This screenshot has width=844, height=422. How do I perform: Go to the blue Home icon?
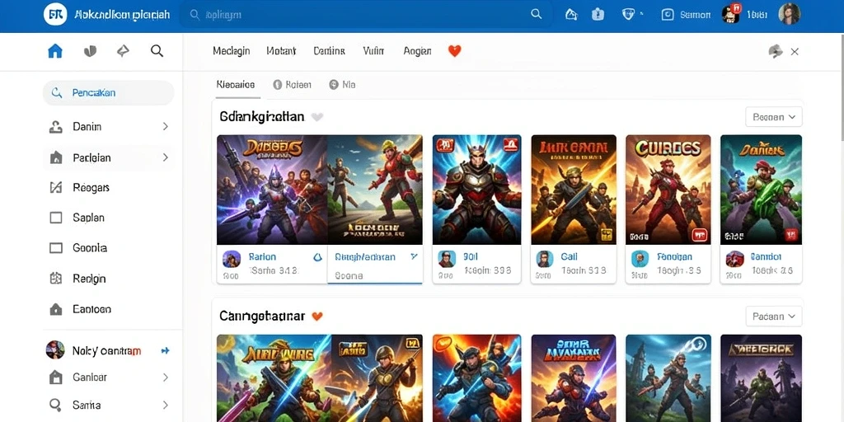[x=55, y=51]
